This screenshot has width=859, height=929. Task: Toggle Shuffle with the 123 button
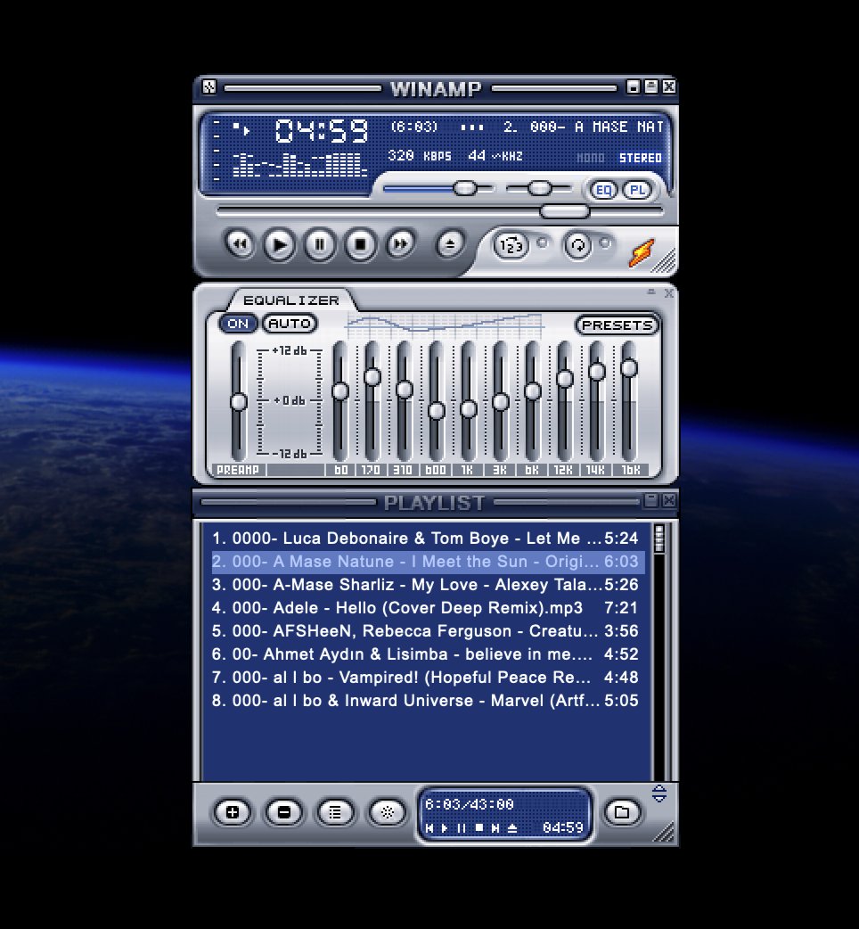(x=511, y=244)
